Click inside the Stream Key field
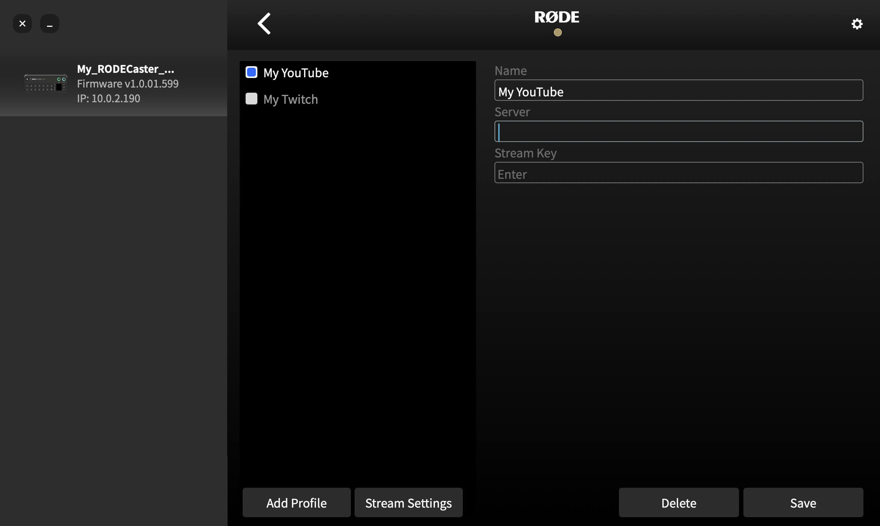The width and height of the screenshot is (880, 526). tap(678, 172)
